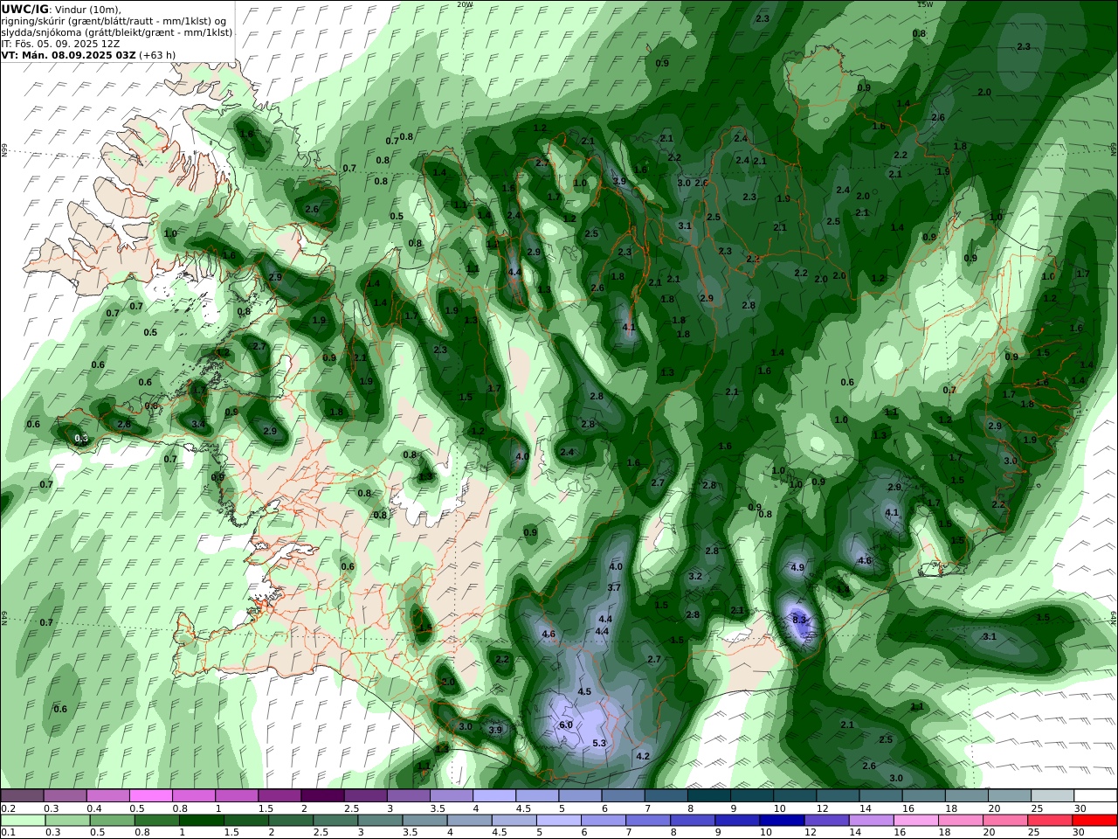
Task: Click the '(+63 h)' forecast offset text
Action: tap(156, 54)
